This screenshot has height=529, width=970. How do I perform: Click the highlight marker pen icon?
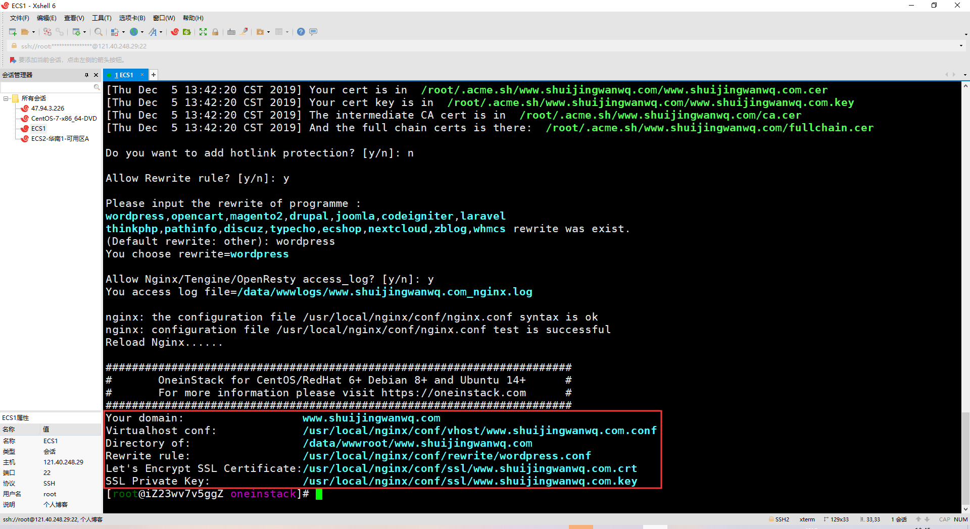244,32
